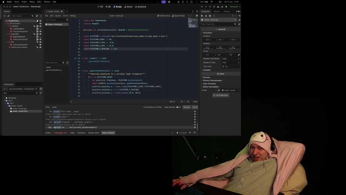Screen dimensions: 346x195
Task: Hide the PlatformsContainer node
Action: (x=40, y=47)
